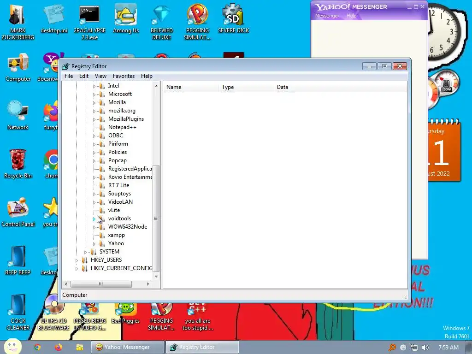Select the Bad Piggies desktop icon
This screenshot has height=354, width=472.
(x=125, y=313)
